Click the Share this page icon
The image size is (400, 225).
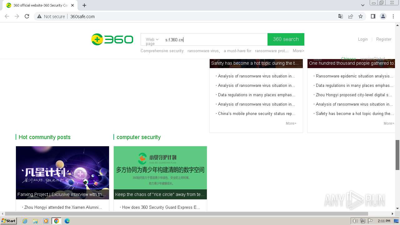351,16
